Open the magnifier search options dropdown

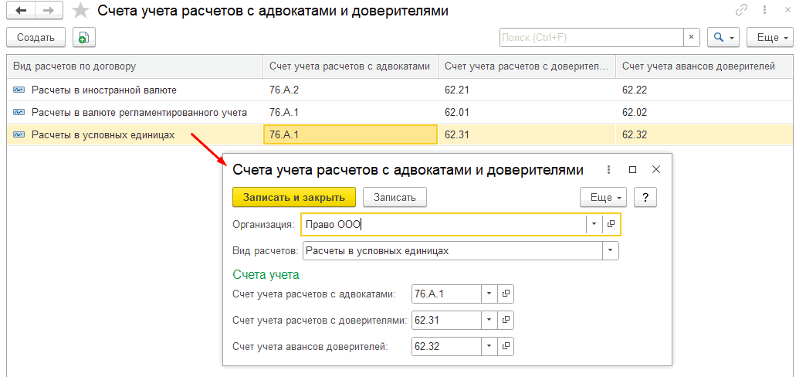(x=723, y=37)
